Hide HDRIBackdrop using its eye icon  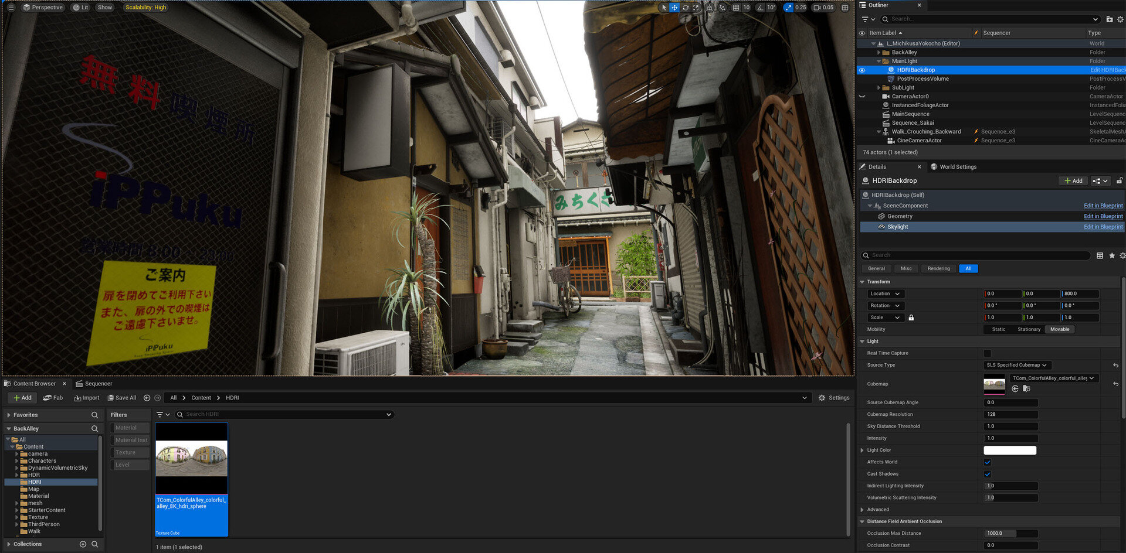tap(862, 70)
